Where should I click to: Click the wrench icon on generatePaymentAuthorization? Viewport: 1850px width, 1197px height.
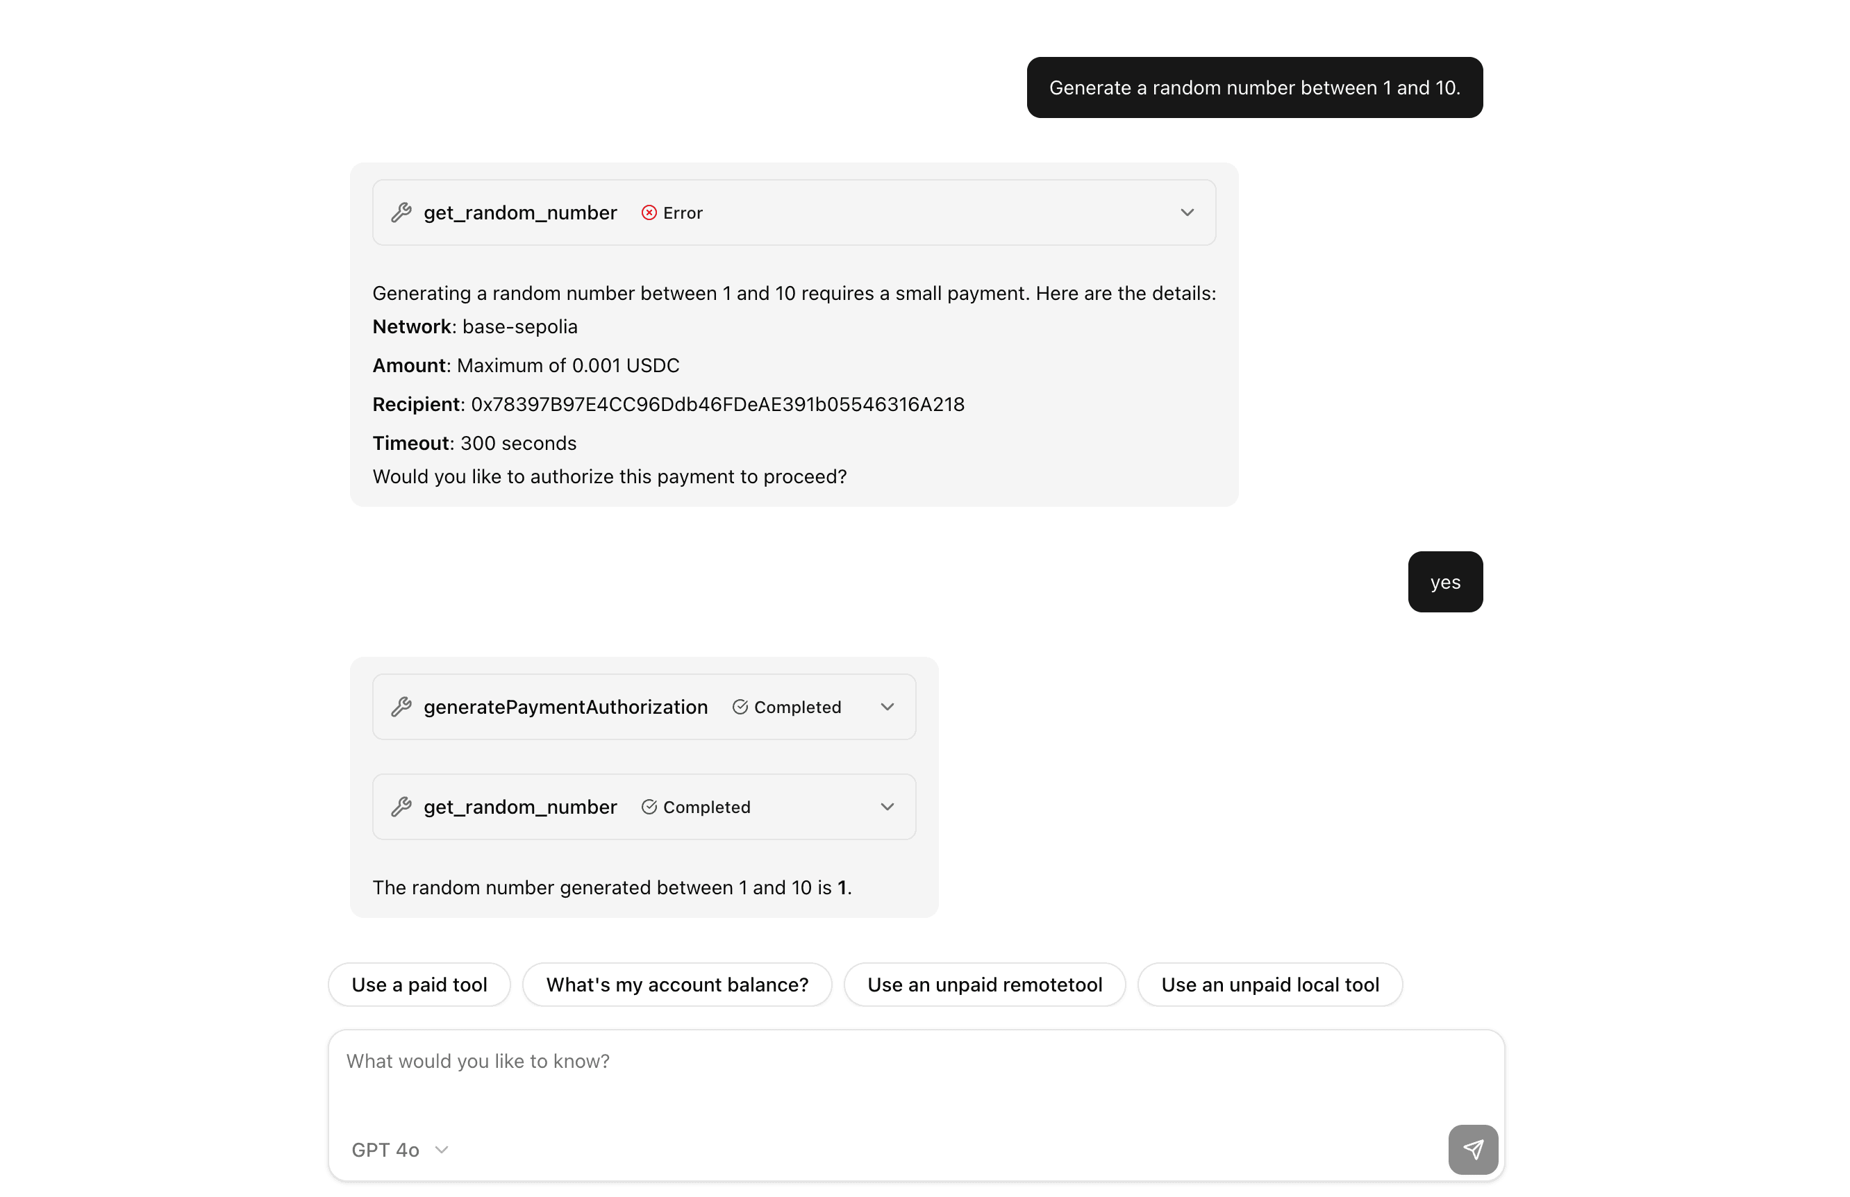tap(402, 707)
